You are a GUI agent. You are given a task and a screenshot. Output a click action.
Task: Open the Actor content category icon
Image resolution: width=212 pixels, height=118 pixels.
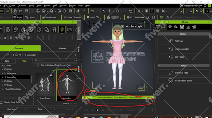pyautogui.click(x=8, y=29)
